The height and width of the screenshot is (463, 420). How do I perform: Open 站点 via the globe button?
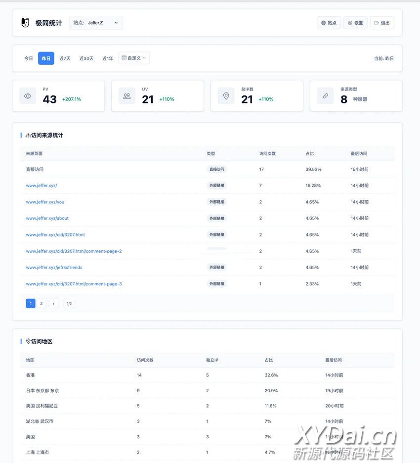[x=329, y=23]
